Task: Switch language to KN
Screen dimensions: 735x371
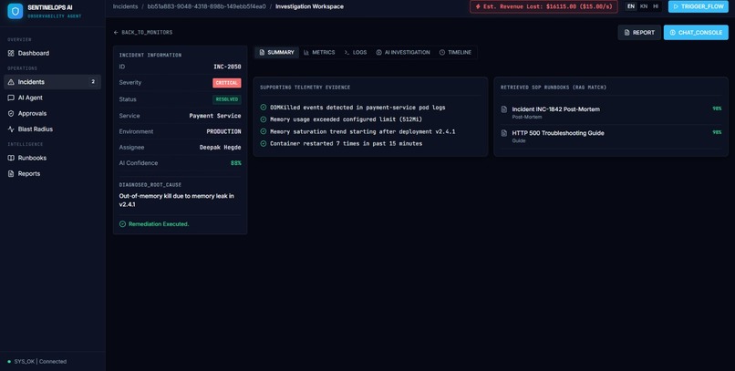Action: (644, 6)
